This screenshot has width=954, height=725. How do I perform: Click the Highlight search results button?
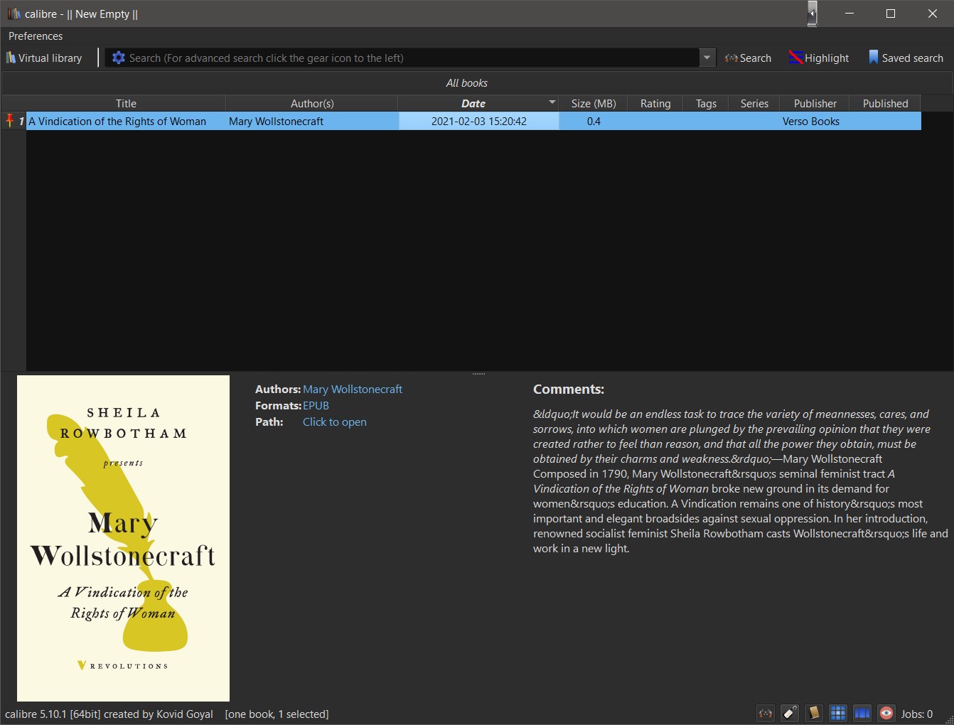819,58
